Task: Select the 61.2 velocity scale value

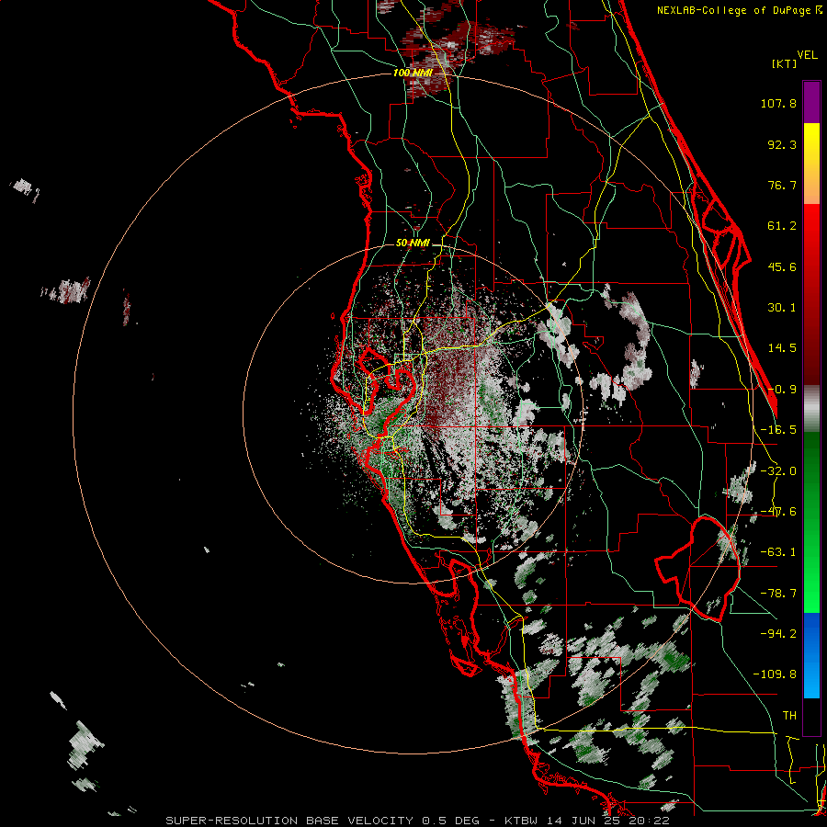Action: click(x=782, y=226)
